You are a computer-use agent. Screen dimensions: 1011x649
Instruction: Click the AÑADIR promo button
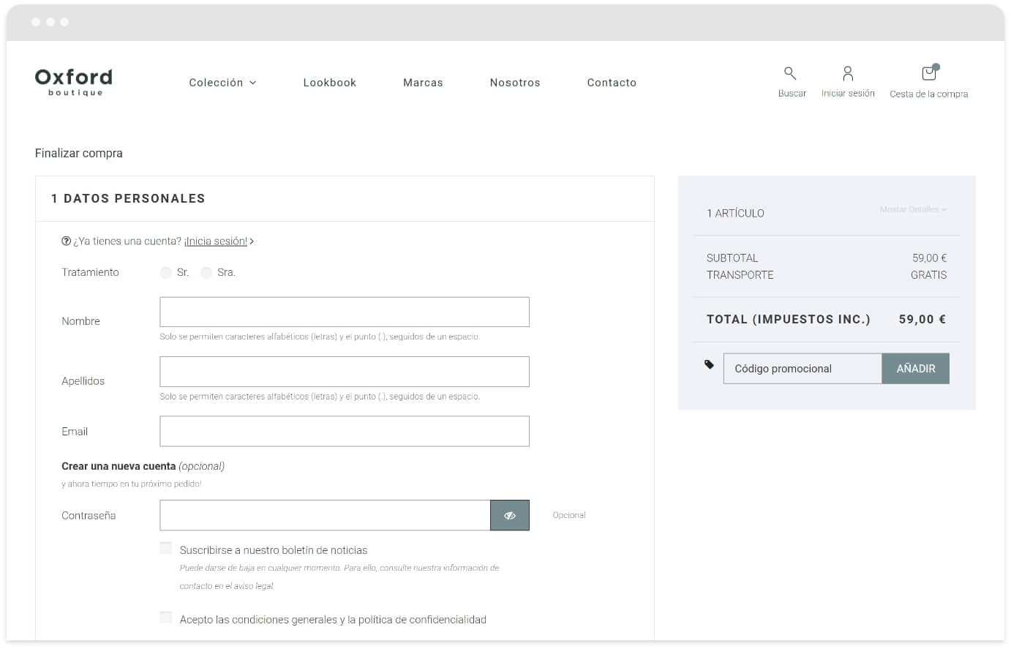916,369
